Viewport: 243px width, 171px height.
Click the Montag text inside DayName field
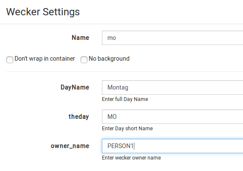pos(118,87)
